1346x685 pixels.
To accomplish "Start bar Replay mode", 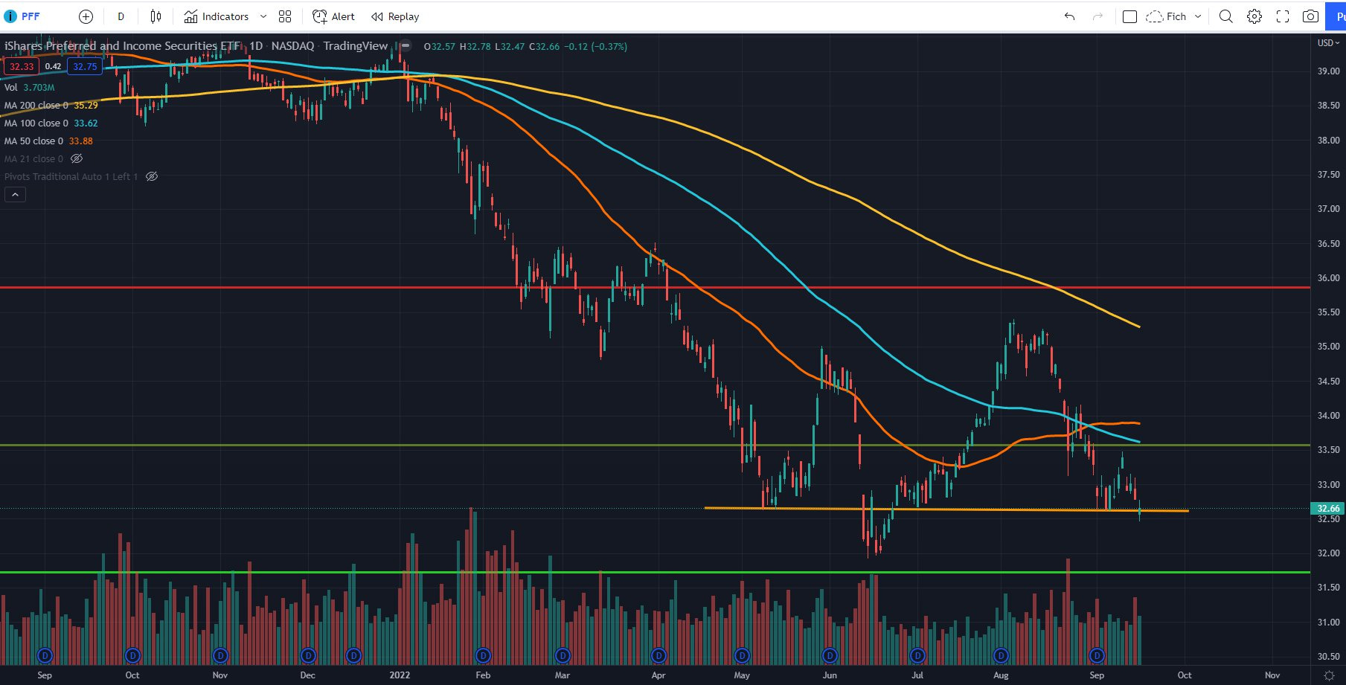I will [x=395, y=16].
